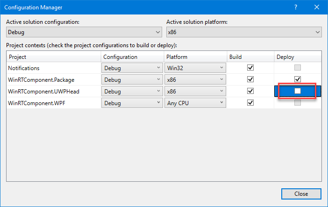Click the Configuration column header
Screen dimensions: 328x207
point(132,57)
